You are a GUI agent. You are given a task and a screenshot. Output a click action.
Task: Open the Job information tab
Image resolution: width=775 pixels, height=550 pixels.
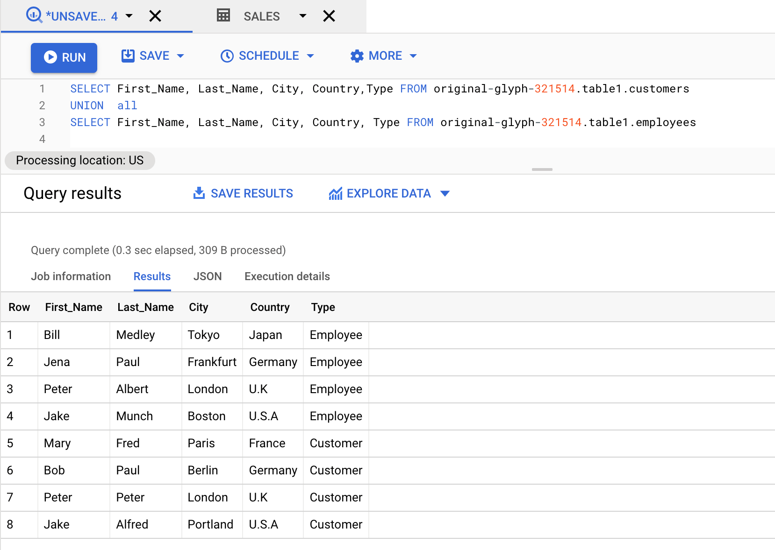tap(71, 276)
